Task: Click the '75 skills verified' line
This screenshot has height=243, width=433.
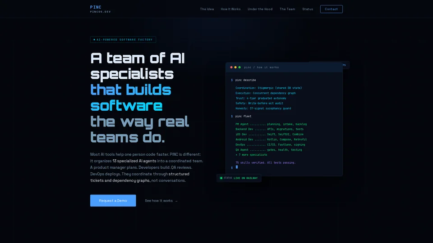Action: [x=265, y=163]
